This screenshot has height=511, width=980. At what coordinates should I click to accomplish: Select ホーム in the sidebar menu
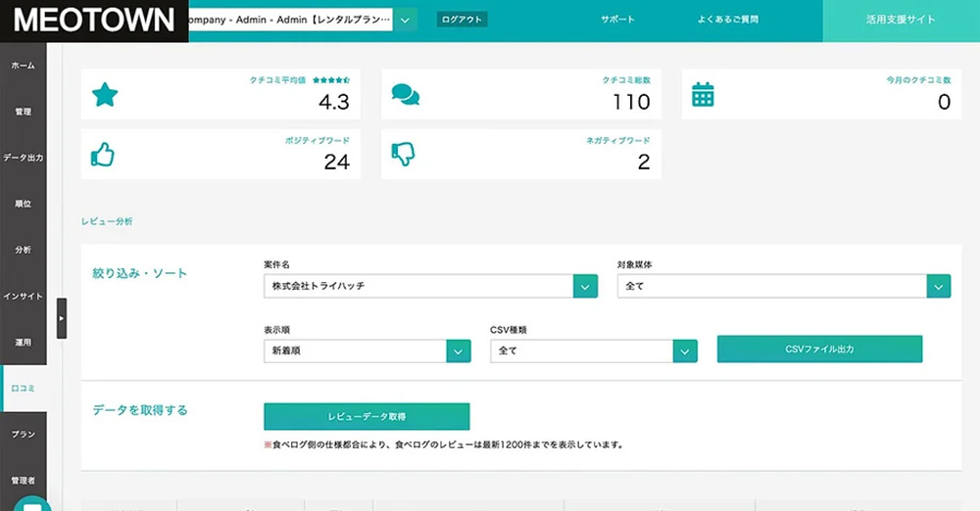point(23,66)
